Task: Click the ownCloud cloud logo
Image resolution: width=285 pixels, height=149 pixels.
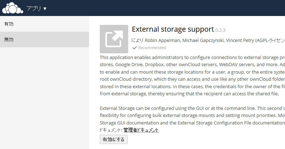Action: (12, 8)
